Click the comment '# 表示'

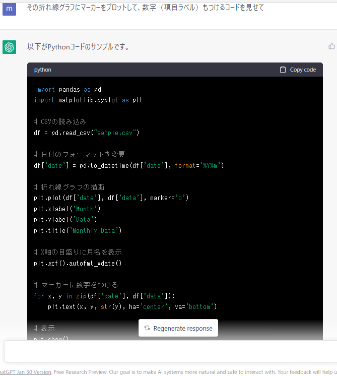[44, 328]
